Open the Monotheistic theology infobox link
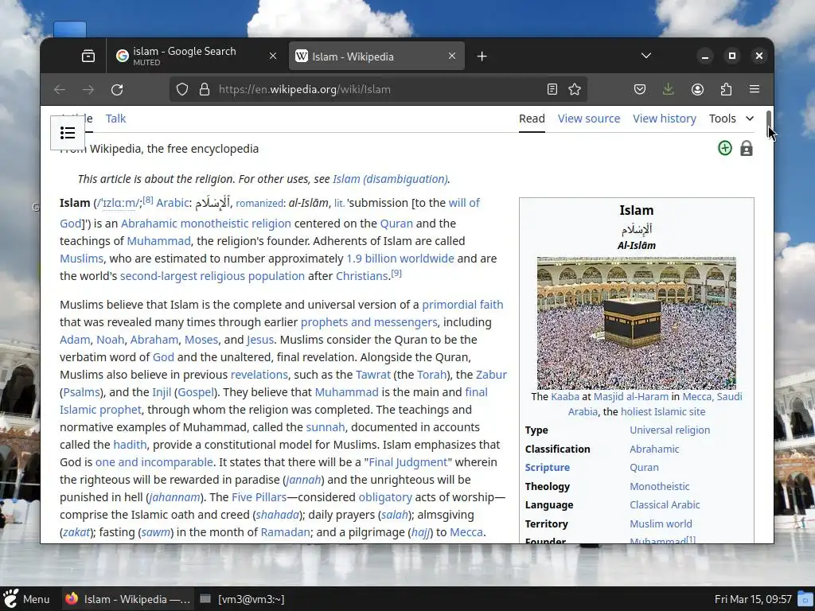This screenshot has width=815, height=611. [x=659, y=486]
